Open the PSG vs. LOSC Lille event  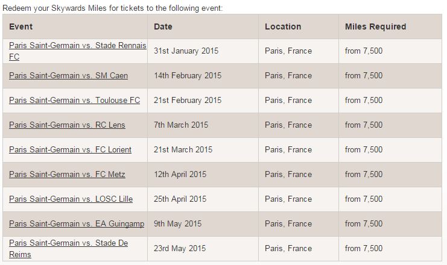(71, 199)
